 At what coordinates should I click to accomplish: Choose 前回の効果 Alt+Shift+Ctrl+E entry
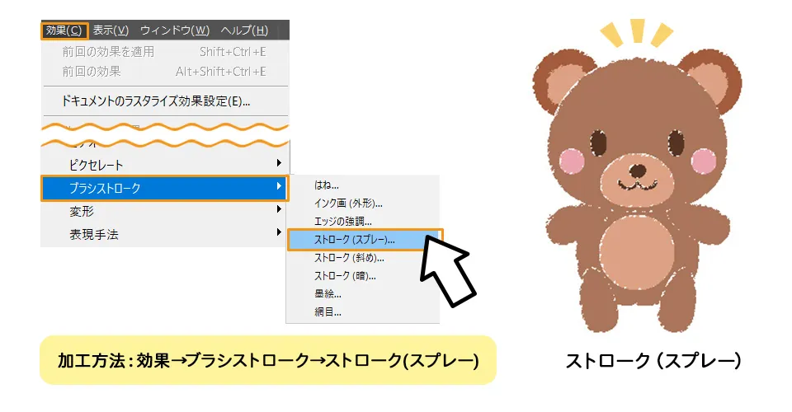click(x=165, y=72)
